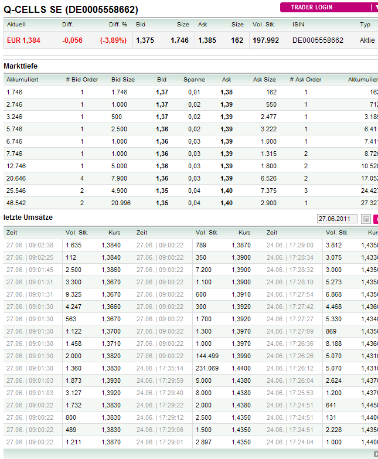Click the Markttiefe section heading

pos(21,66)
